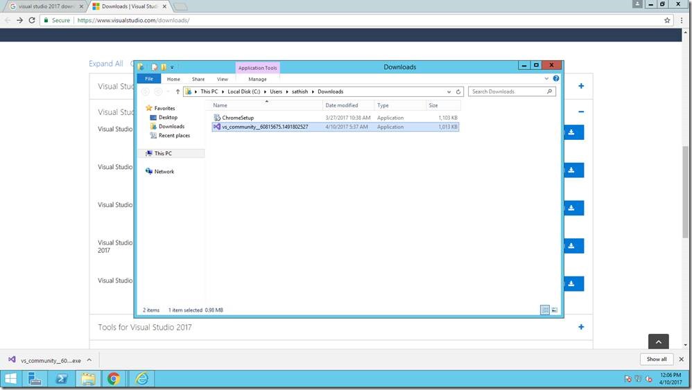This screenshot has width=692, height=390.
Task: Switch to details view layout icon
Action: point(544,310)
